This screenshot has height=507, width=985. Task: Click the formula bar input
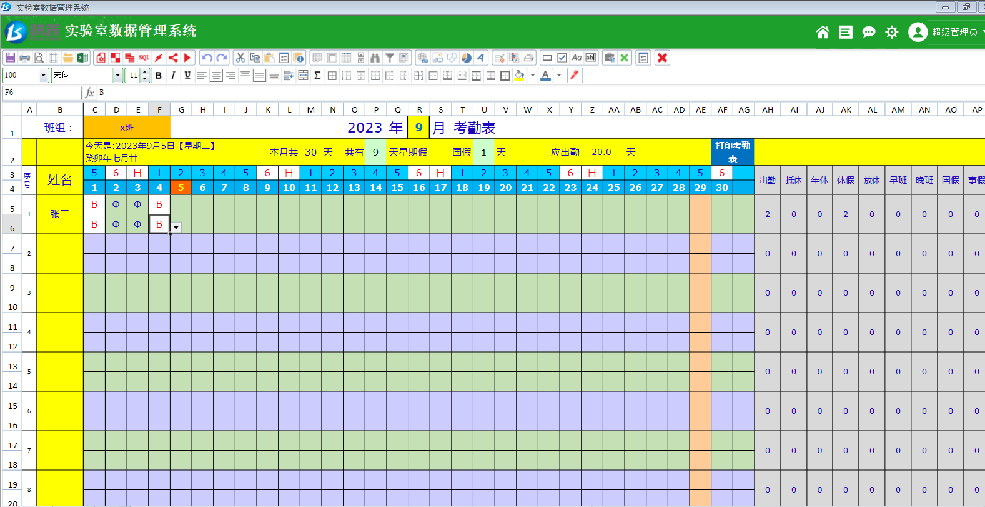540,93
